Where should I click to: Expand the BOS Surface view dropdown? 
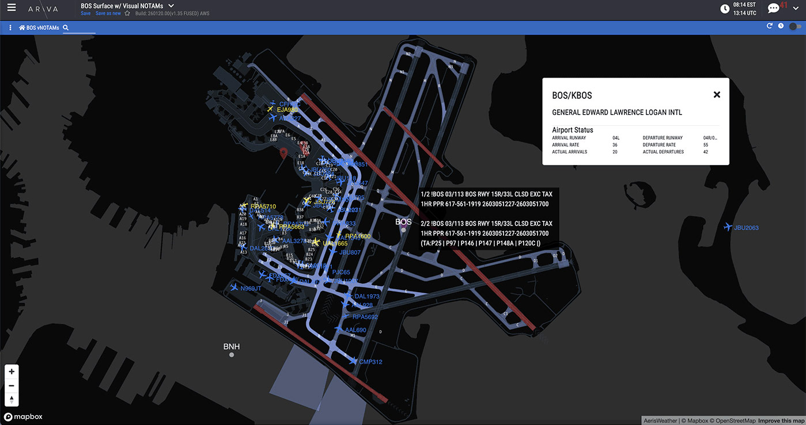pyautogui.click(x=171, y=6)
